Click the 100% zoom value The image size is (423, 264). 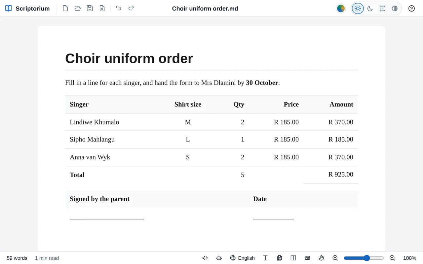[x=410, y=258]
